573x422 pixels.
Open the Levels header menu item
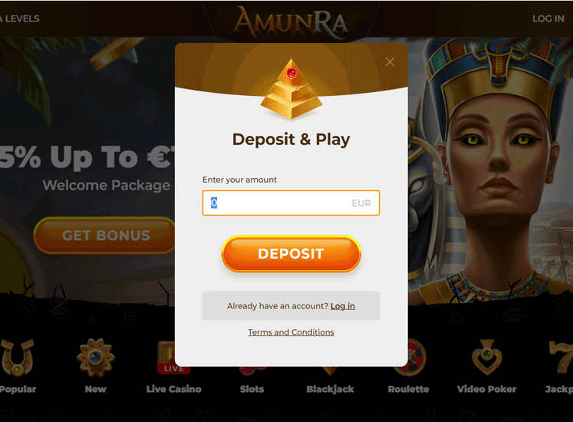[x=20, y=18]
